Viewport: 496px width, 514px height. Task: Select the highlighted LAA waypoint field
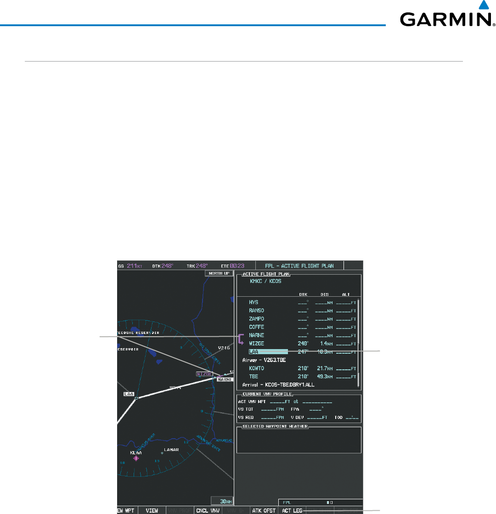268,352
